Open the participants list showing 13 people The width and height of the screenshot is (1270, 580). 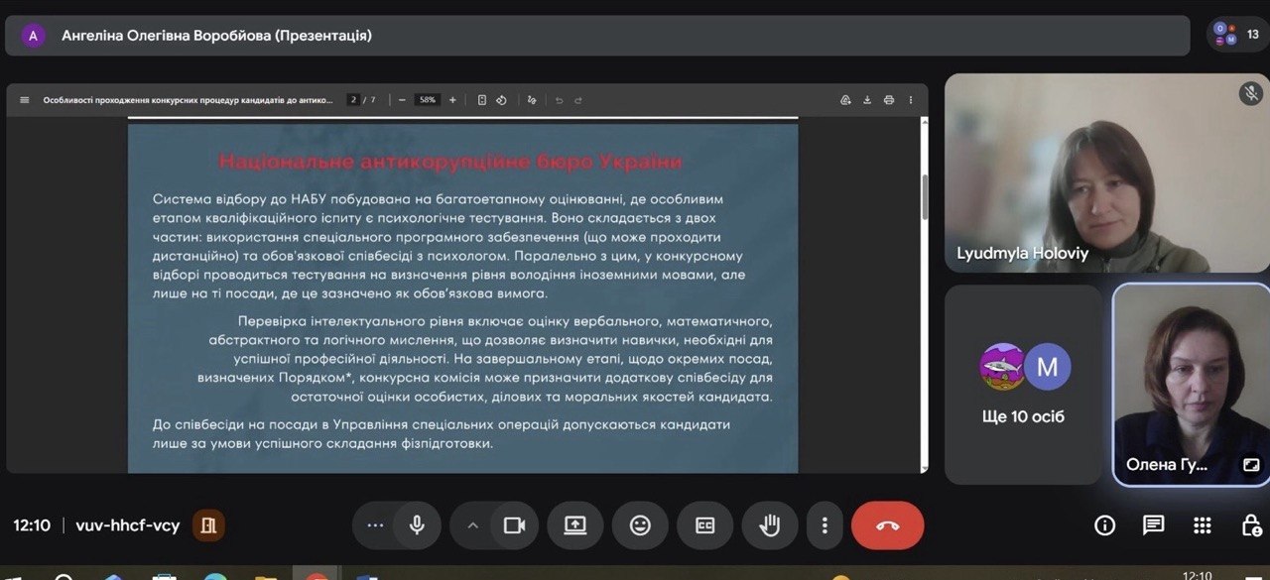click(x=1237, y=35)
